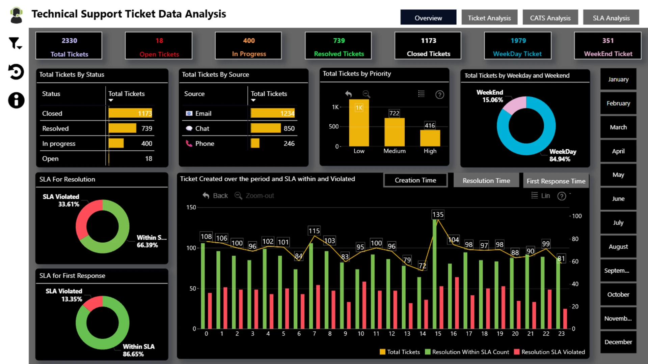Toggle the Creation Time view

[415, 180]
